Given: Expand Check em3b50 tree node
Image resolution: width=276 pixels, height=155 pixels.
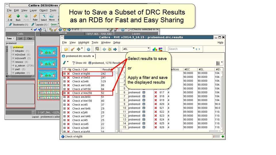Looking at the screenshot, I should (x=64, y=97).
